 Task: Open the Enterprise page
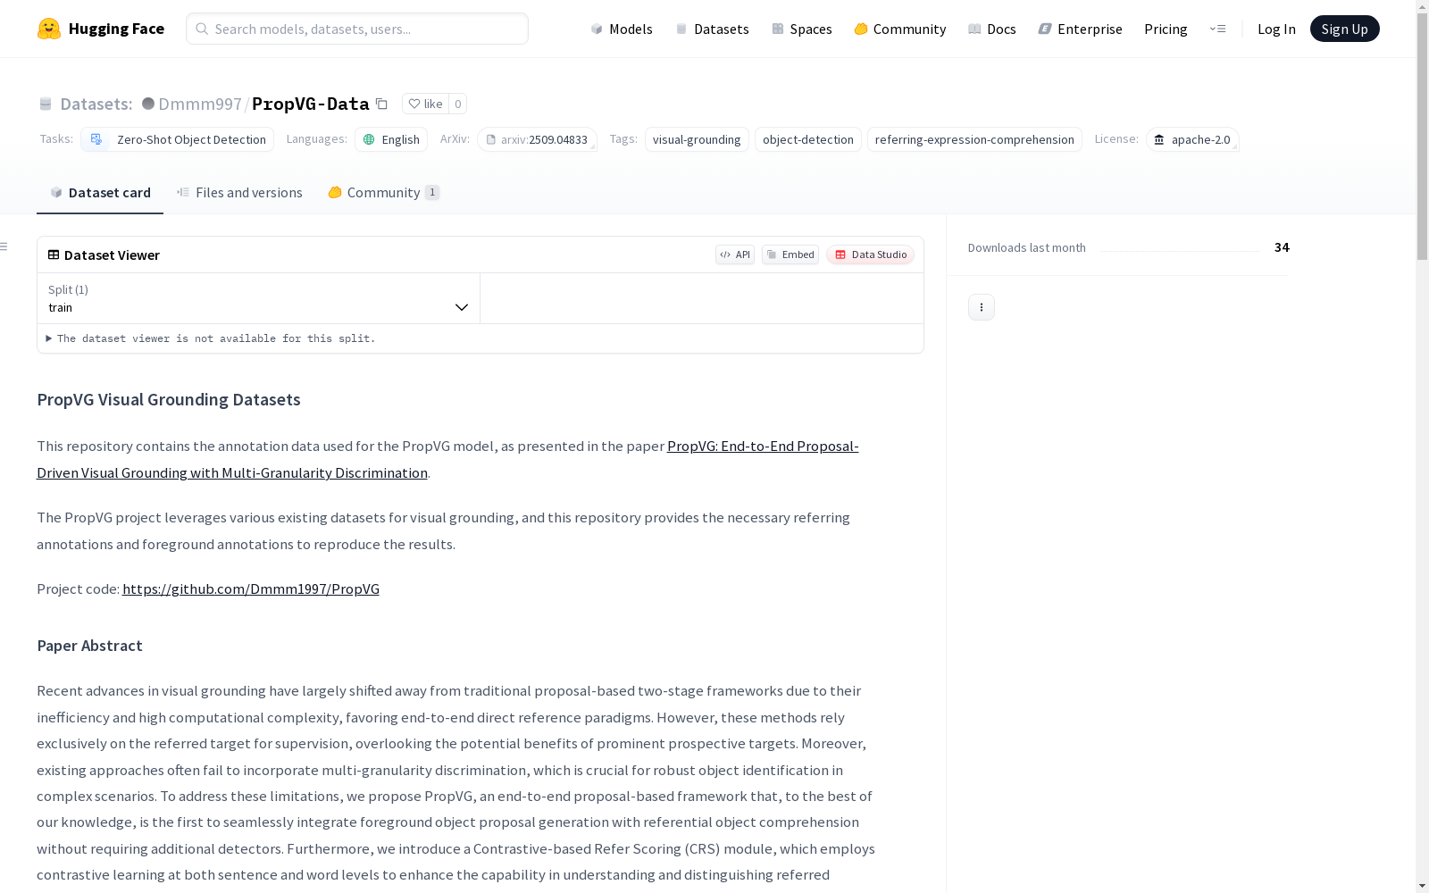click(x=1081, y=29)
